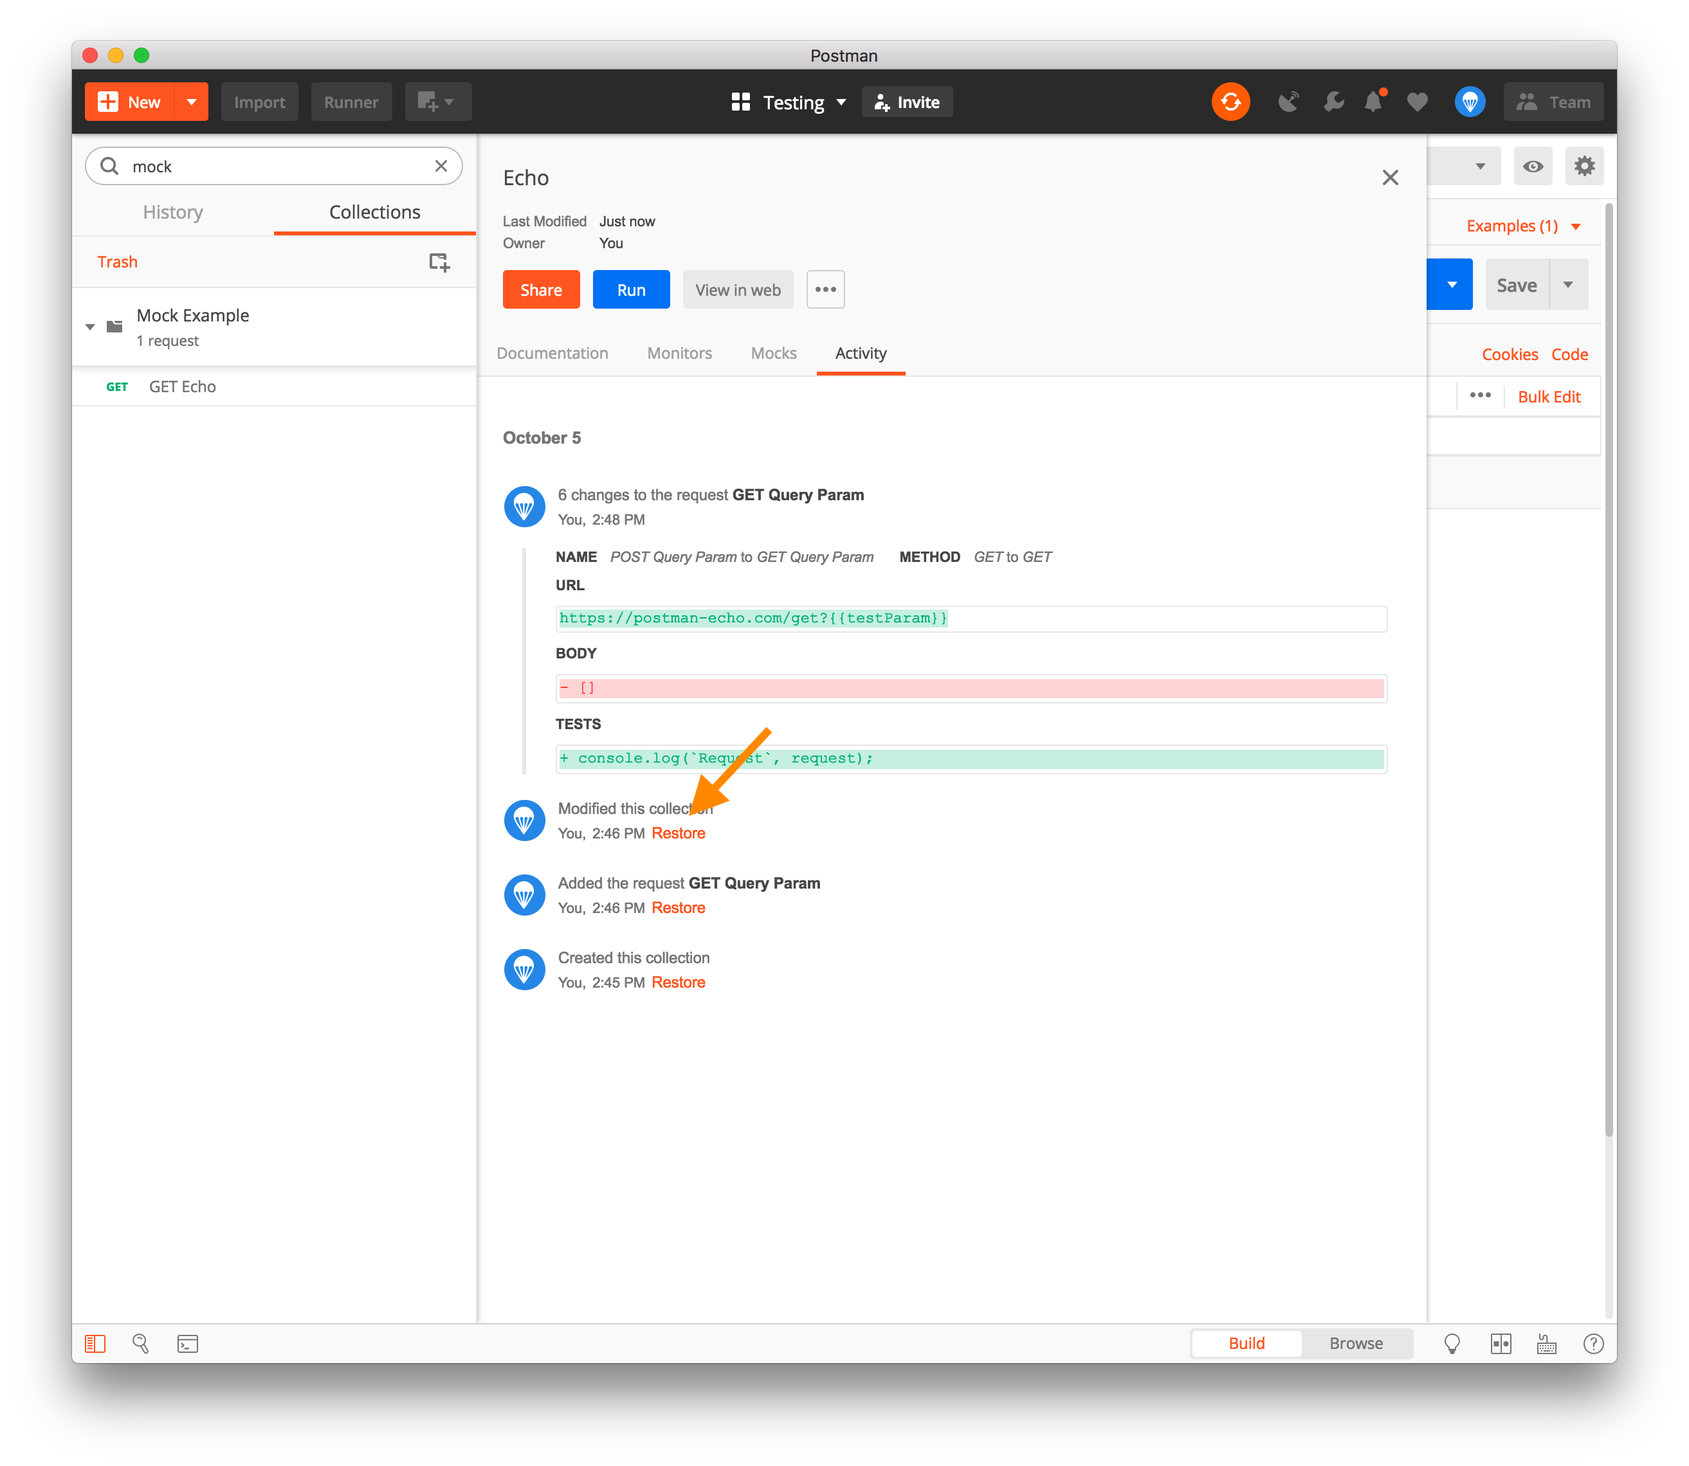The image size is (1689, 1466).
Task: Open the Capture requests satellite icon
Action: 1288,102
